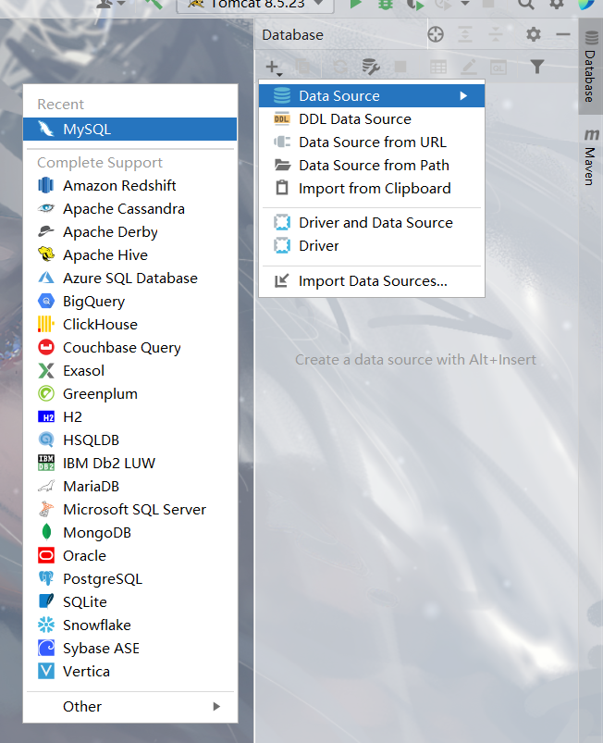The width and height of the screenshot is (603, 743).
Task: Open Import Data Sources dialog
Action: (372, 281)
